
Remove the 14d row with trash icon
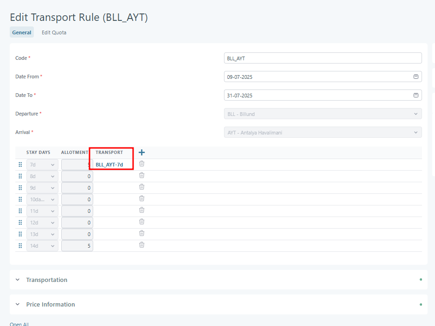tap(142, 245)
